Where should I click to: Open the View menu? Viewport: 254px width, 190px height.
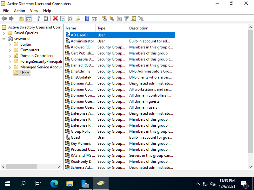coord(34,10)
